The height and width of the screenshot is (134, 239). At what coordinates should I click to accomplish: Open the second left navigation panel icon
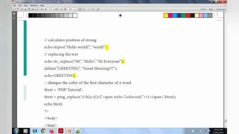pyautogui.click(x=14, y=18)
